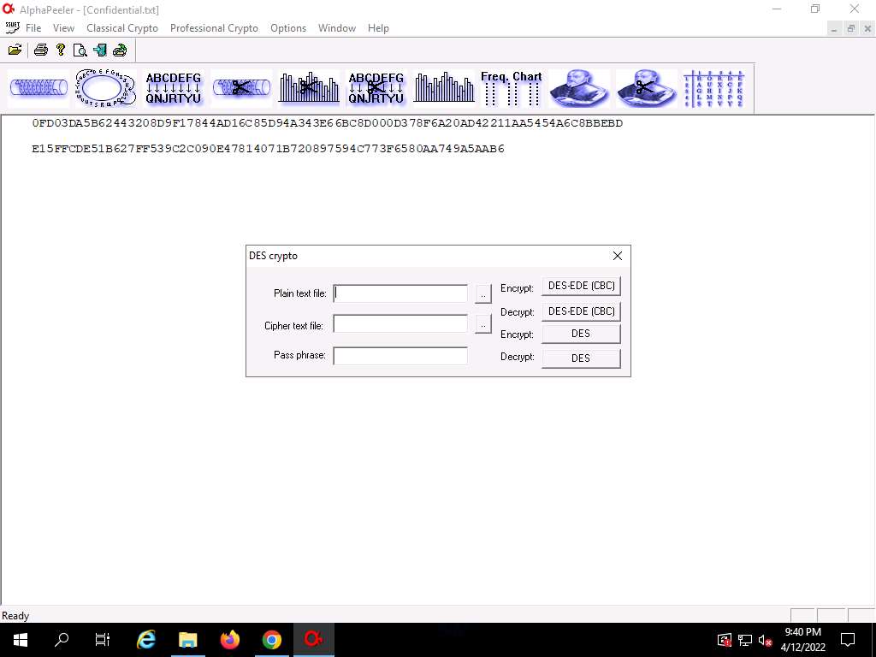Open Firefox from the taskbar
876x657 pixels.
pyautogui.click(x=230, y=640)
